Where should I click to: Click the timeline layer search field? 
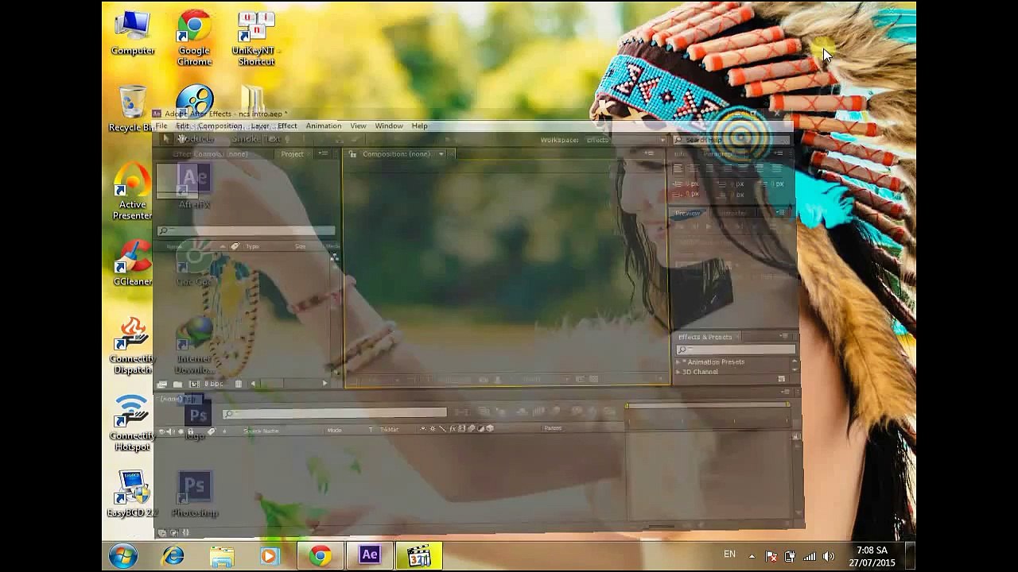click(335, 413)
